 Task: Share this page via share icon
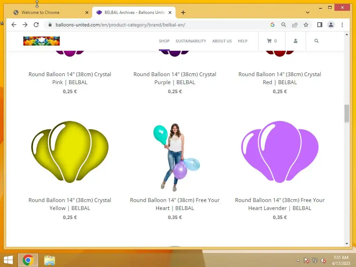click(295, 25)
